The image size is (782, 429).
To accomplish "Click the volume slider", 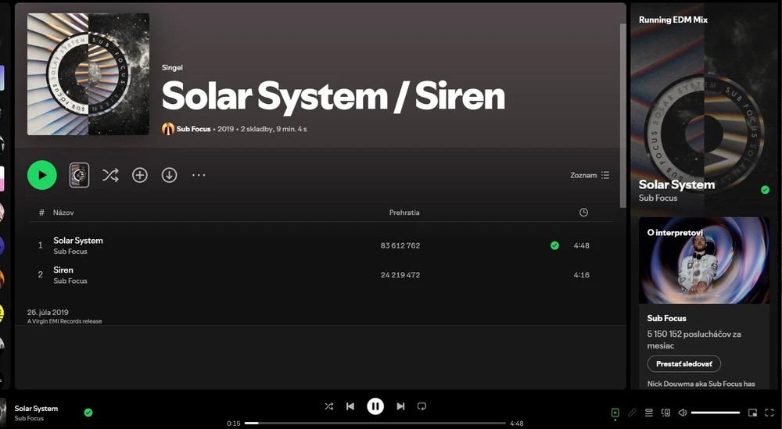I will (x=715, y=413).
